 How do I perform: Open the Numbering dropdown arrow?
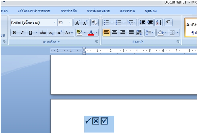(124, 22)
